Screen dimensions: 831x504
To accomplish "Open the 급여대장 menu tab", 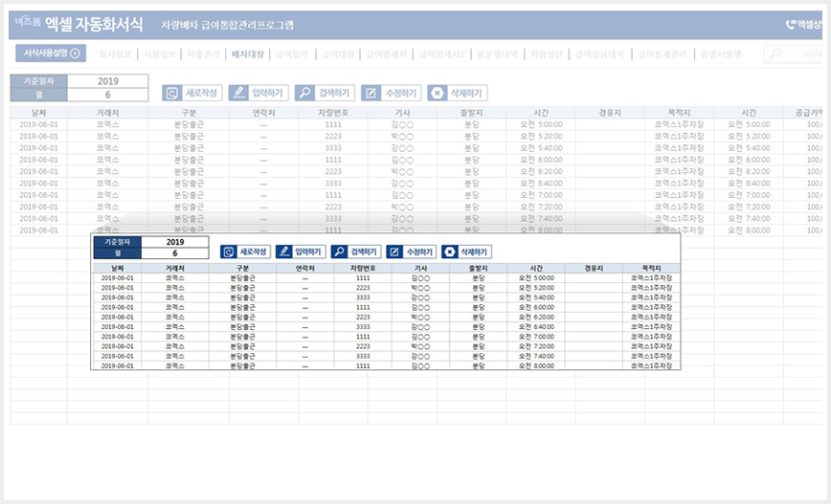I will 338,54.
